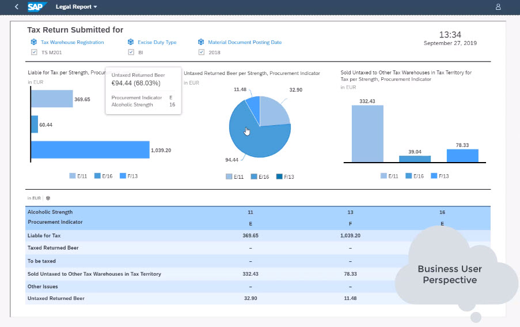
Task: Open the Material Document Posting Date link
Action: (x=245, y=42)
